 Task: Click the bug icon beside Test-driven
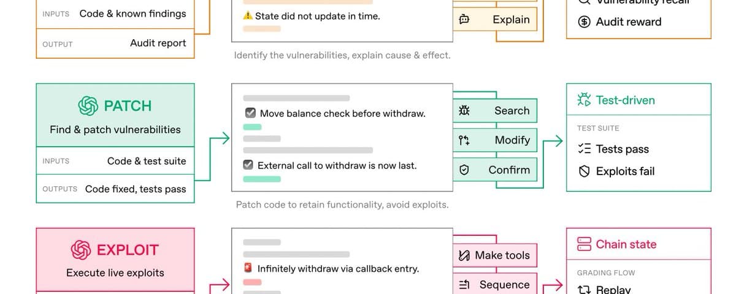tap(585, 100)
